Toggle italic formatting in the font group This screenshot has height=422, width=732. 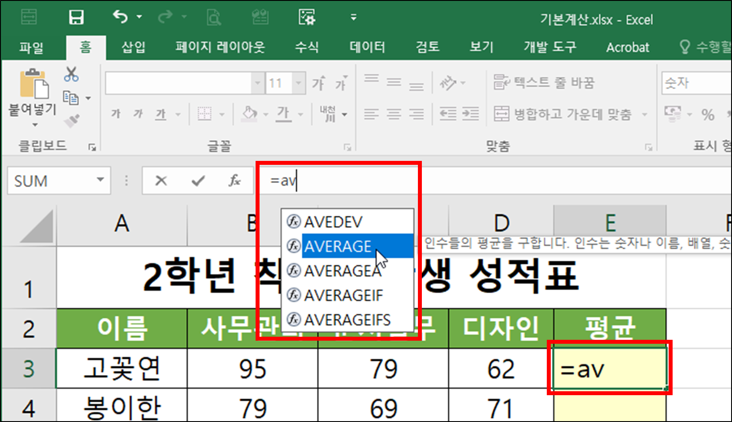pos(137,114)
